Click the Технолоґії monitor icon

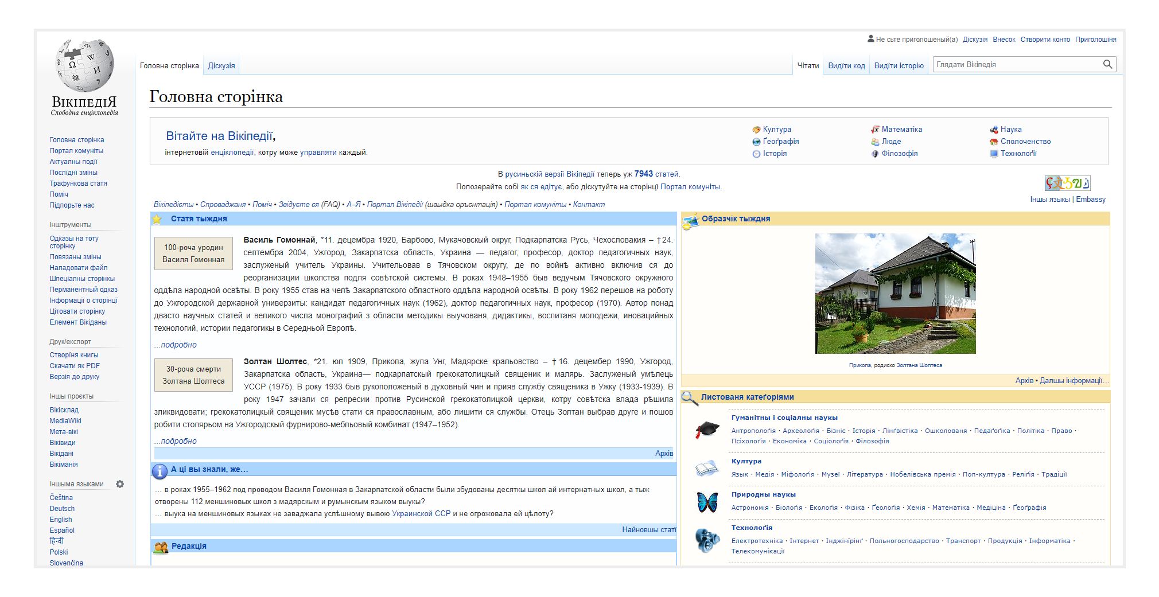[x=994, y=154]
